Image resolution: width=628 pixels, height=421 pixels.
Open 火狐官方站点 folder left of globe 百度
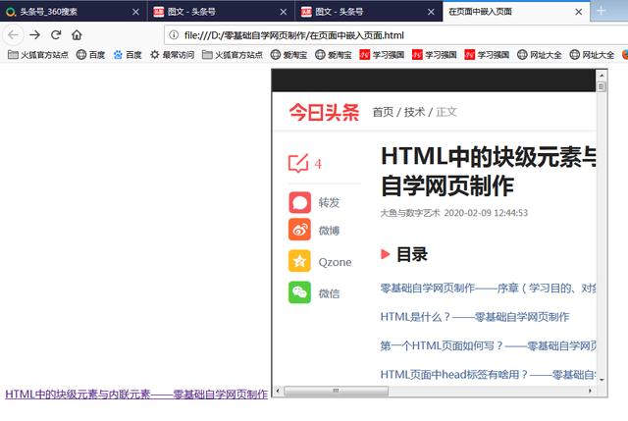(38, 55)
